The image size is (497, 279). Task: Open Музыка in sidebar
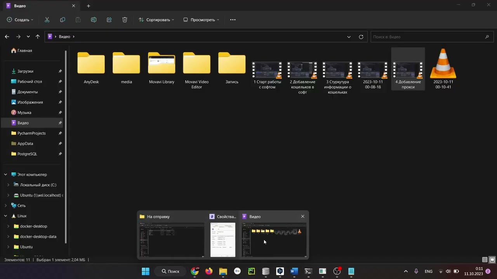tap(21, 113)
